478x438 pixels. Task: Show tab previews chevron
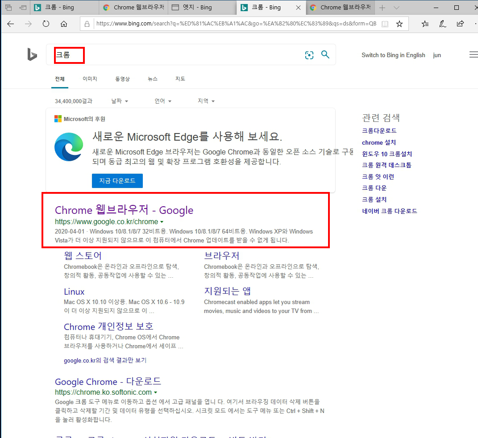396,8
